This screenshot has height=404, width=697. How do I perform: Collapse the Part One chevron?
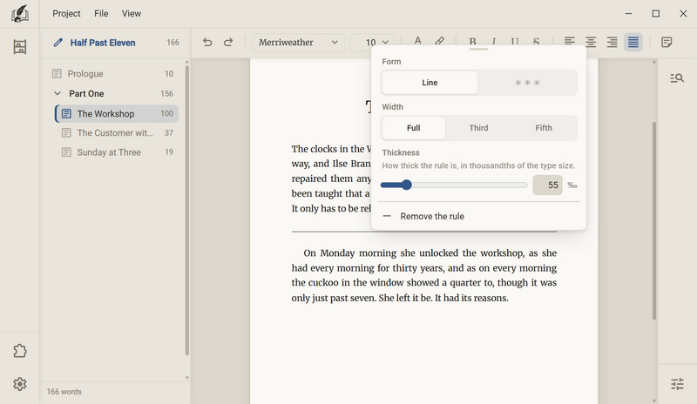coord(58,93)
